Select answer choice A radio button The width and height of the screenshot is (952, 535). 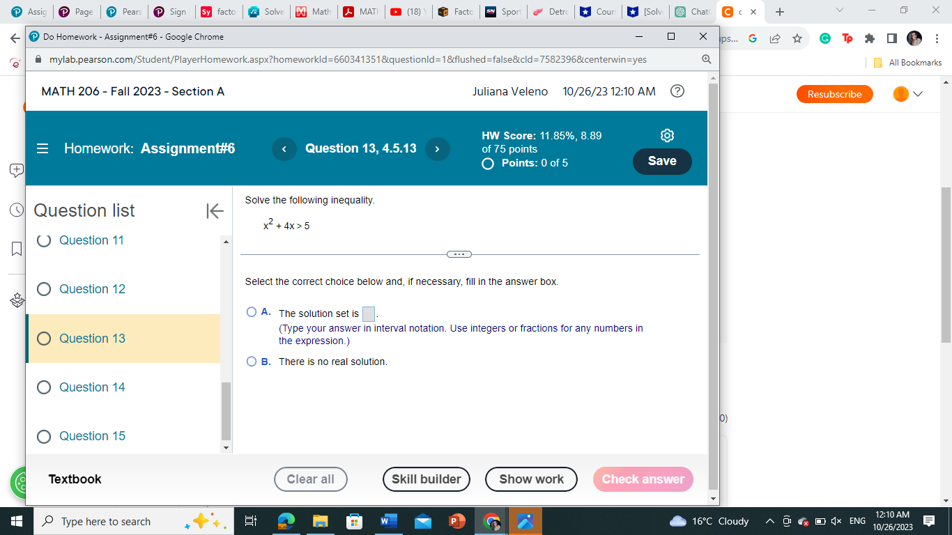252,312
